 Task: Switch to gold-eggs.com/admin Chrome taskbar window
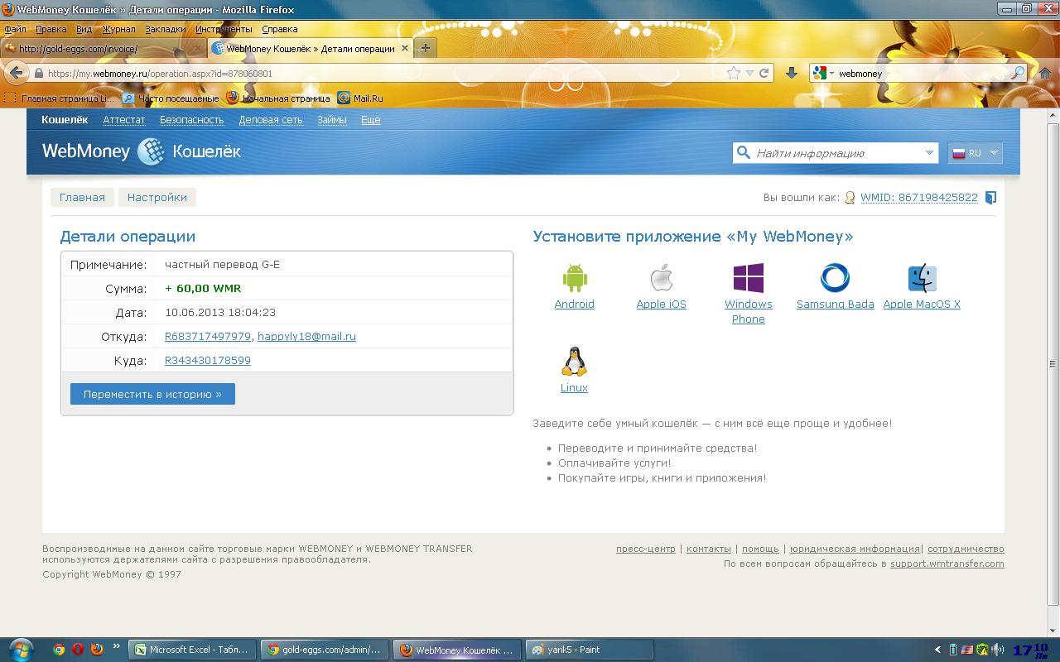[324, 650]
